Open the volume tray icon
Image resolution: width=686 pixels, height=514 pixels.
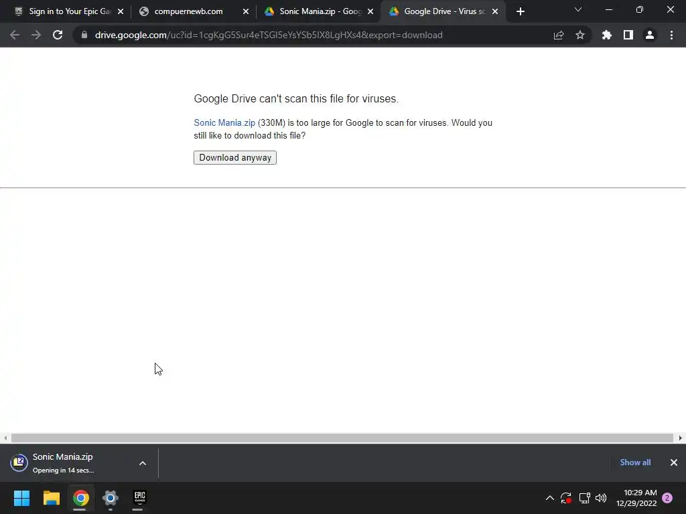click(x=601, y=498)
